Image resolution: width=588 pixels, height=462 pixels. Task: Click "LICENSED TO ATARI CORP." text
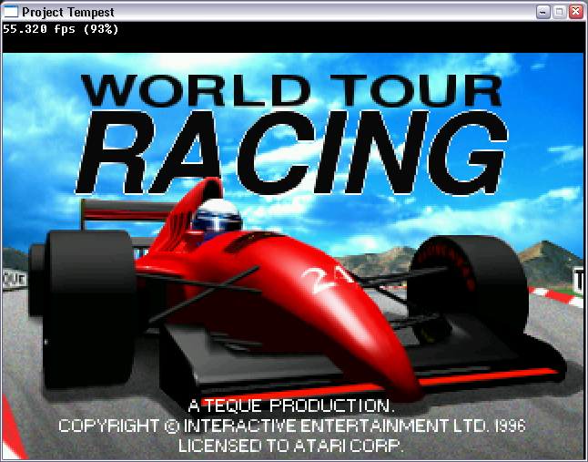tap(290, 446)
